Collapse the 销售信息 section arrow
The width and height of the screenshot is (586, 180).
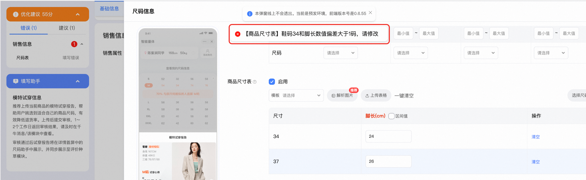tap(82, 44)
